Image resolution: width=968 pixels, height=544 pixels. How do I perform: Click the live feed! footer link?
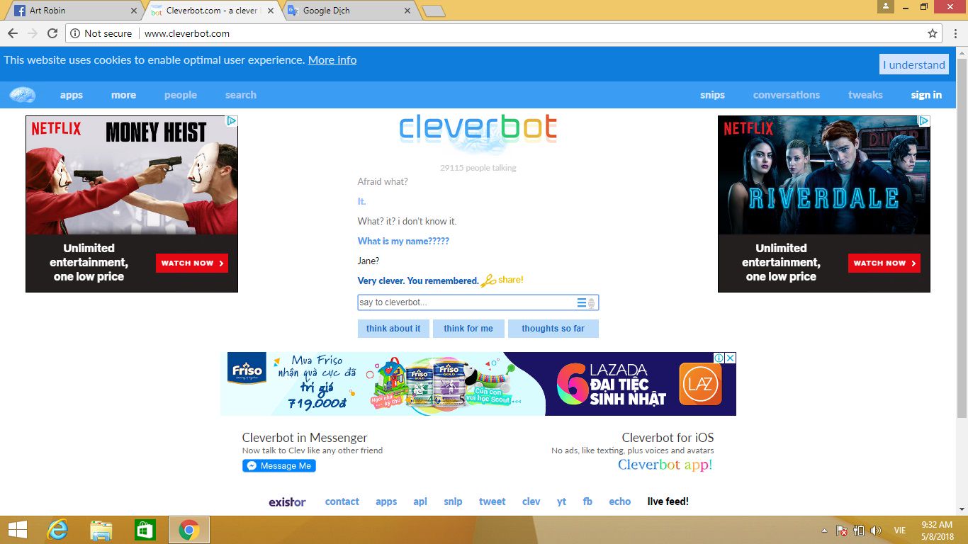668,501
